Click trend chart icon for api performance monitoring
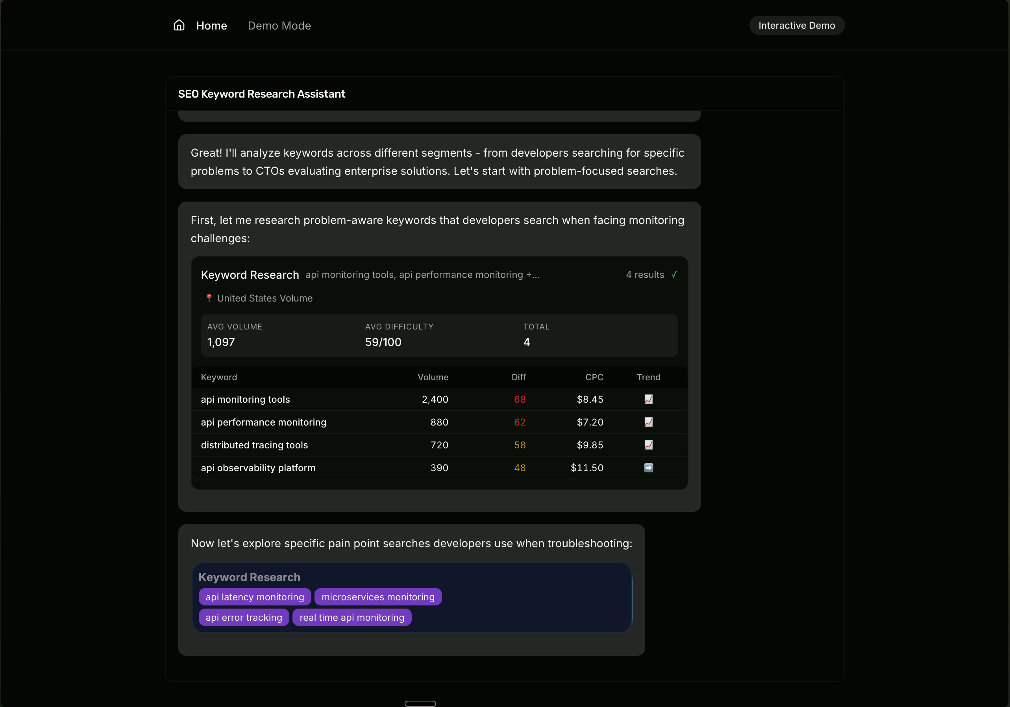This screenshot has width=1010, height=707. 648,422
